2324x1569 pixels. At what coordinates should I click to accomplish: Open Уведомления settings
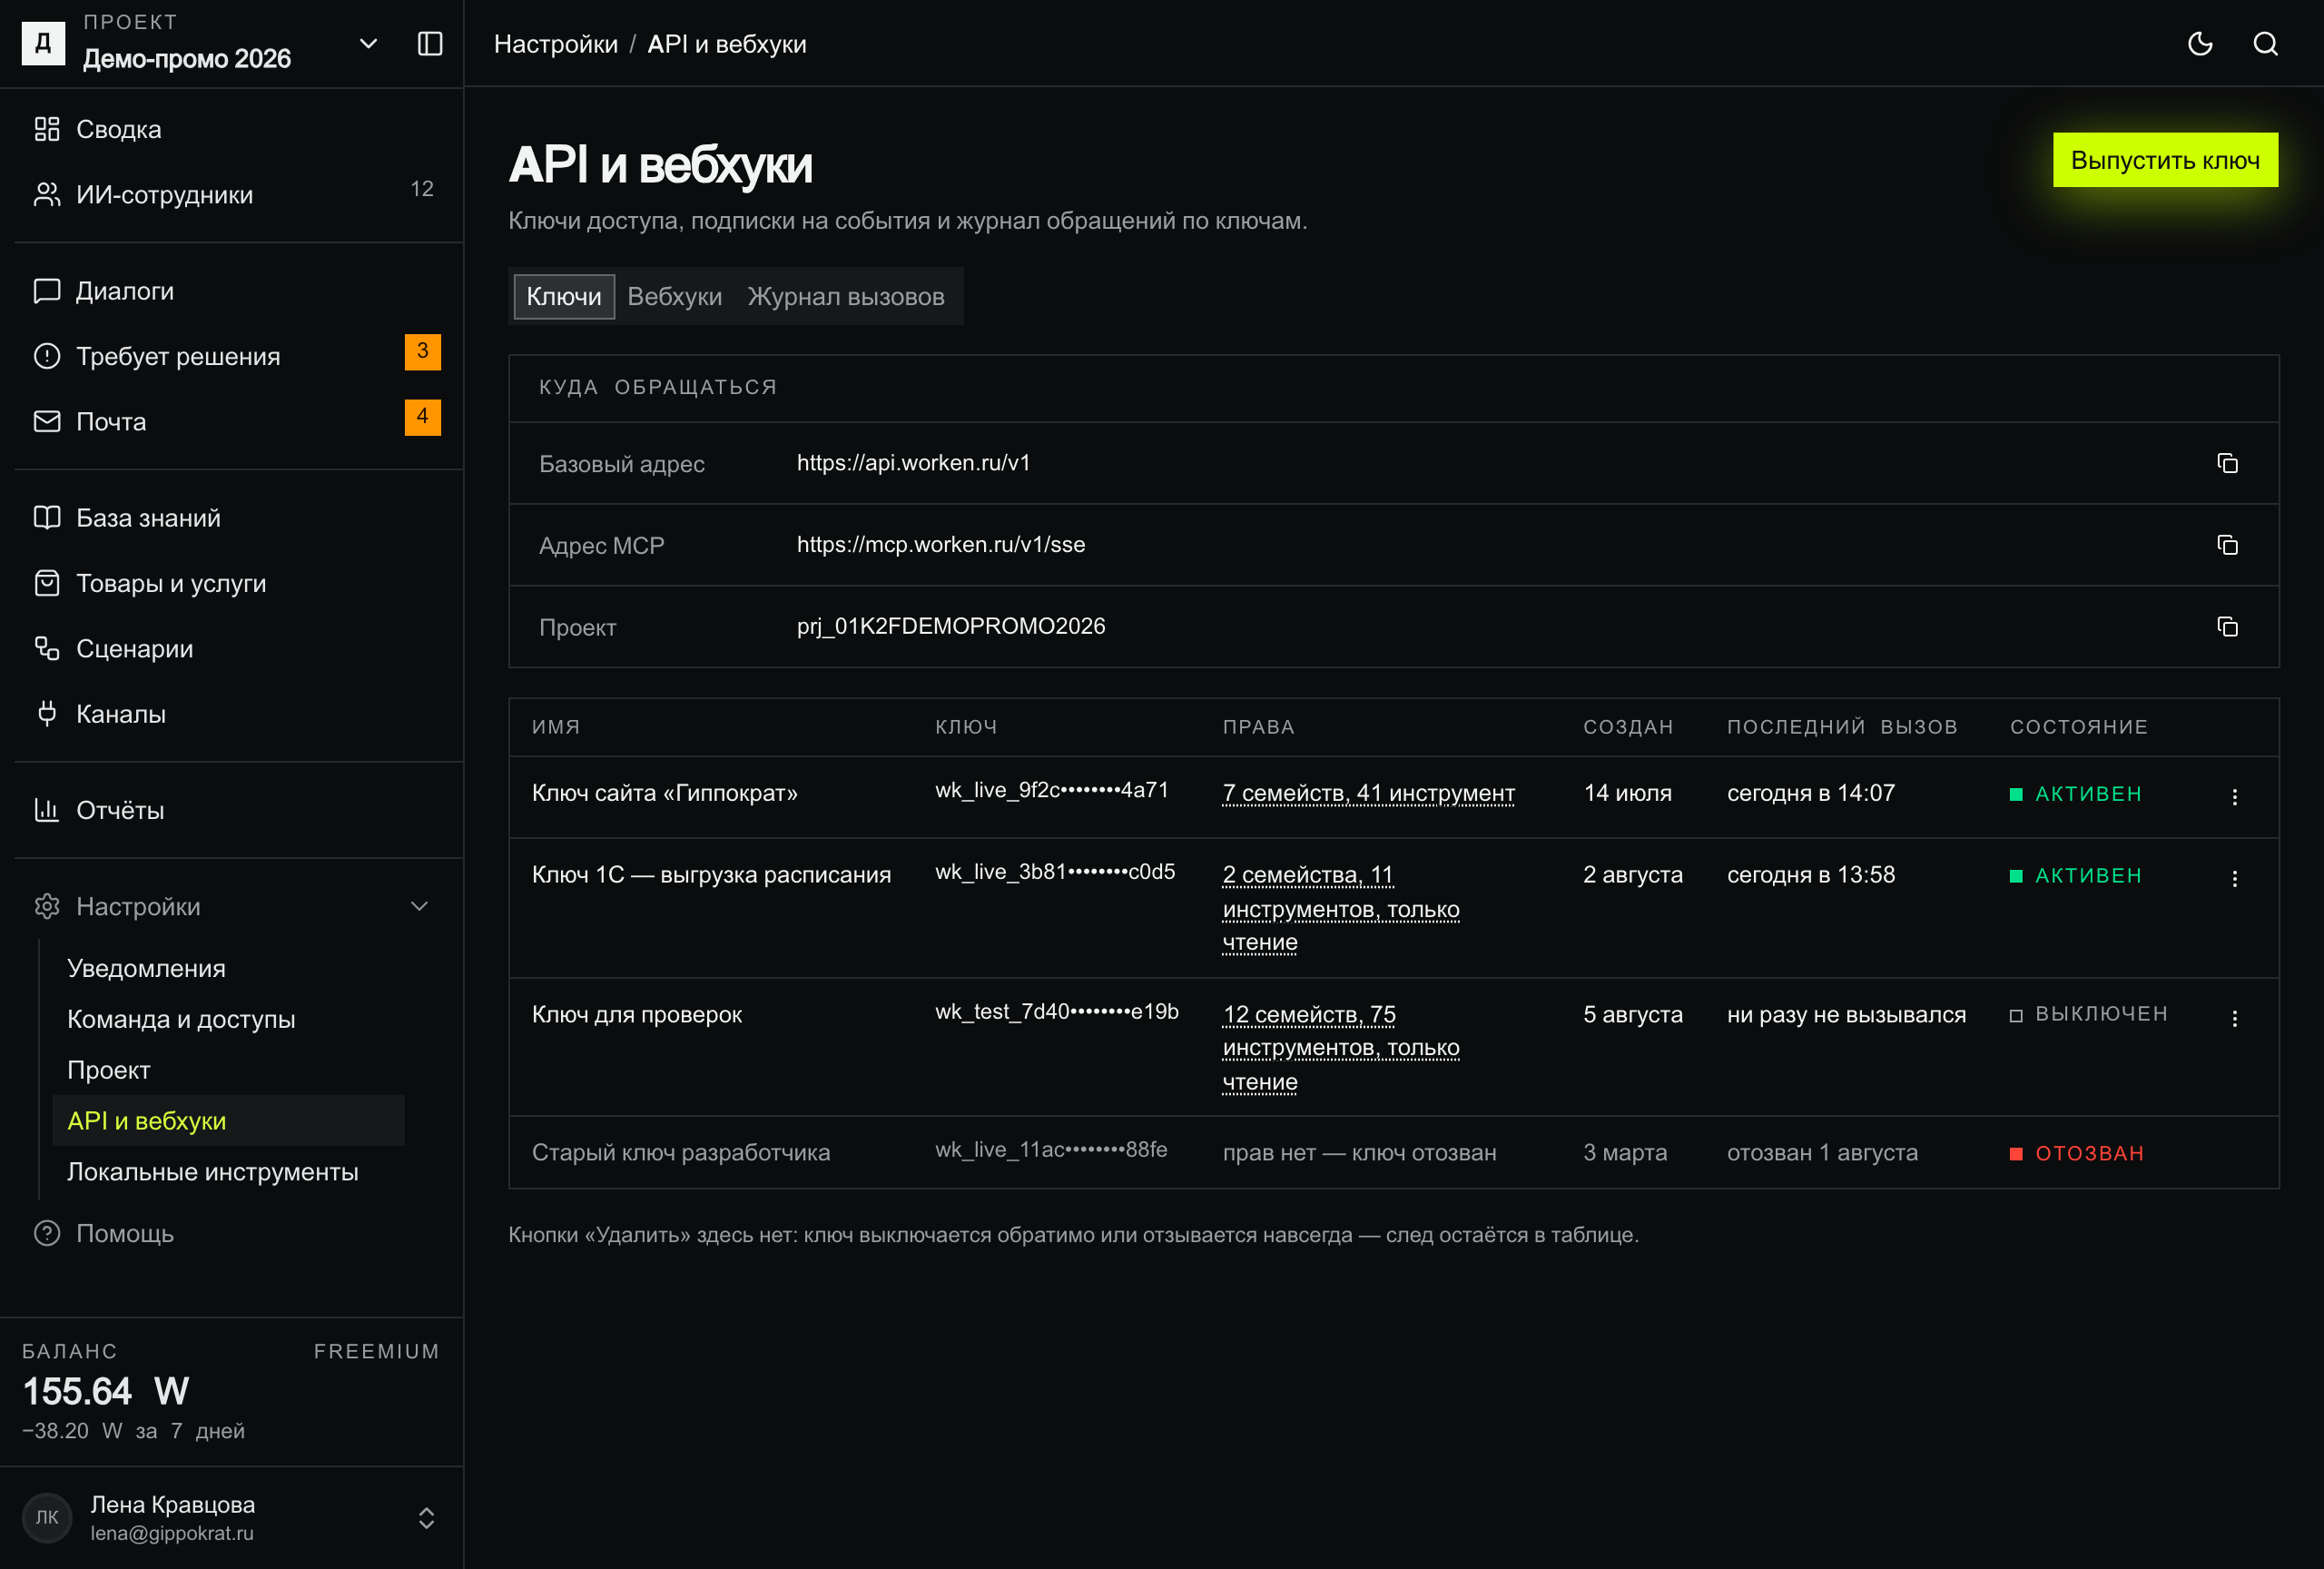pyautogui.click(x=228, y=969)
